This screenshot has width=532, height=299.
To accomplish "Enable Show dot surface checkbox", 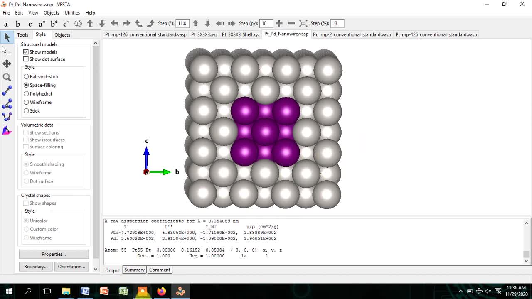I will [26, 59].
